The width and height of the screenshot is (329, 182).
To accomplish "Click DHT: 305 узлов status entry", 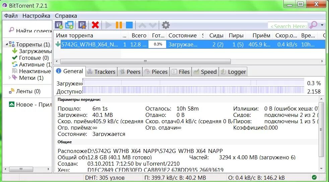I will (105, 178).
